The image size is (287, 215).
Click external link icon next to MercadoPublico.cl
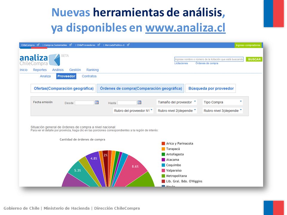coord(128,45)
